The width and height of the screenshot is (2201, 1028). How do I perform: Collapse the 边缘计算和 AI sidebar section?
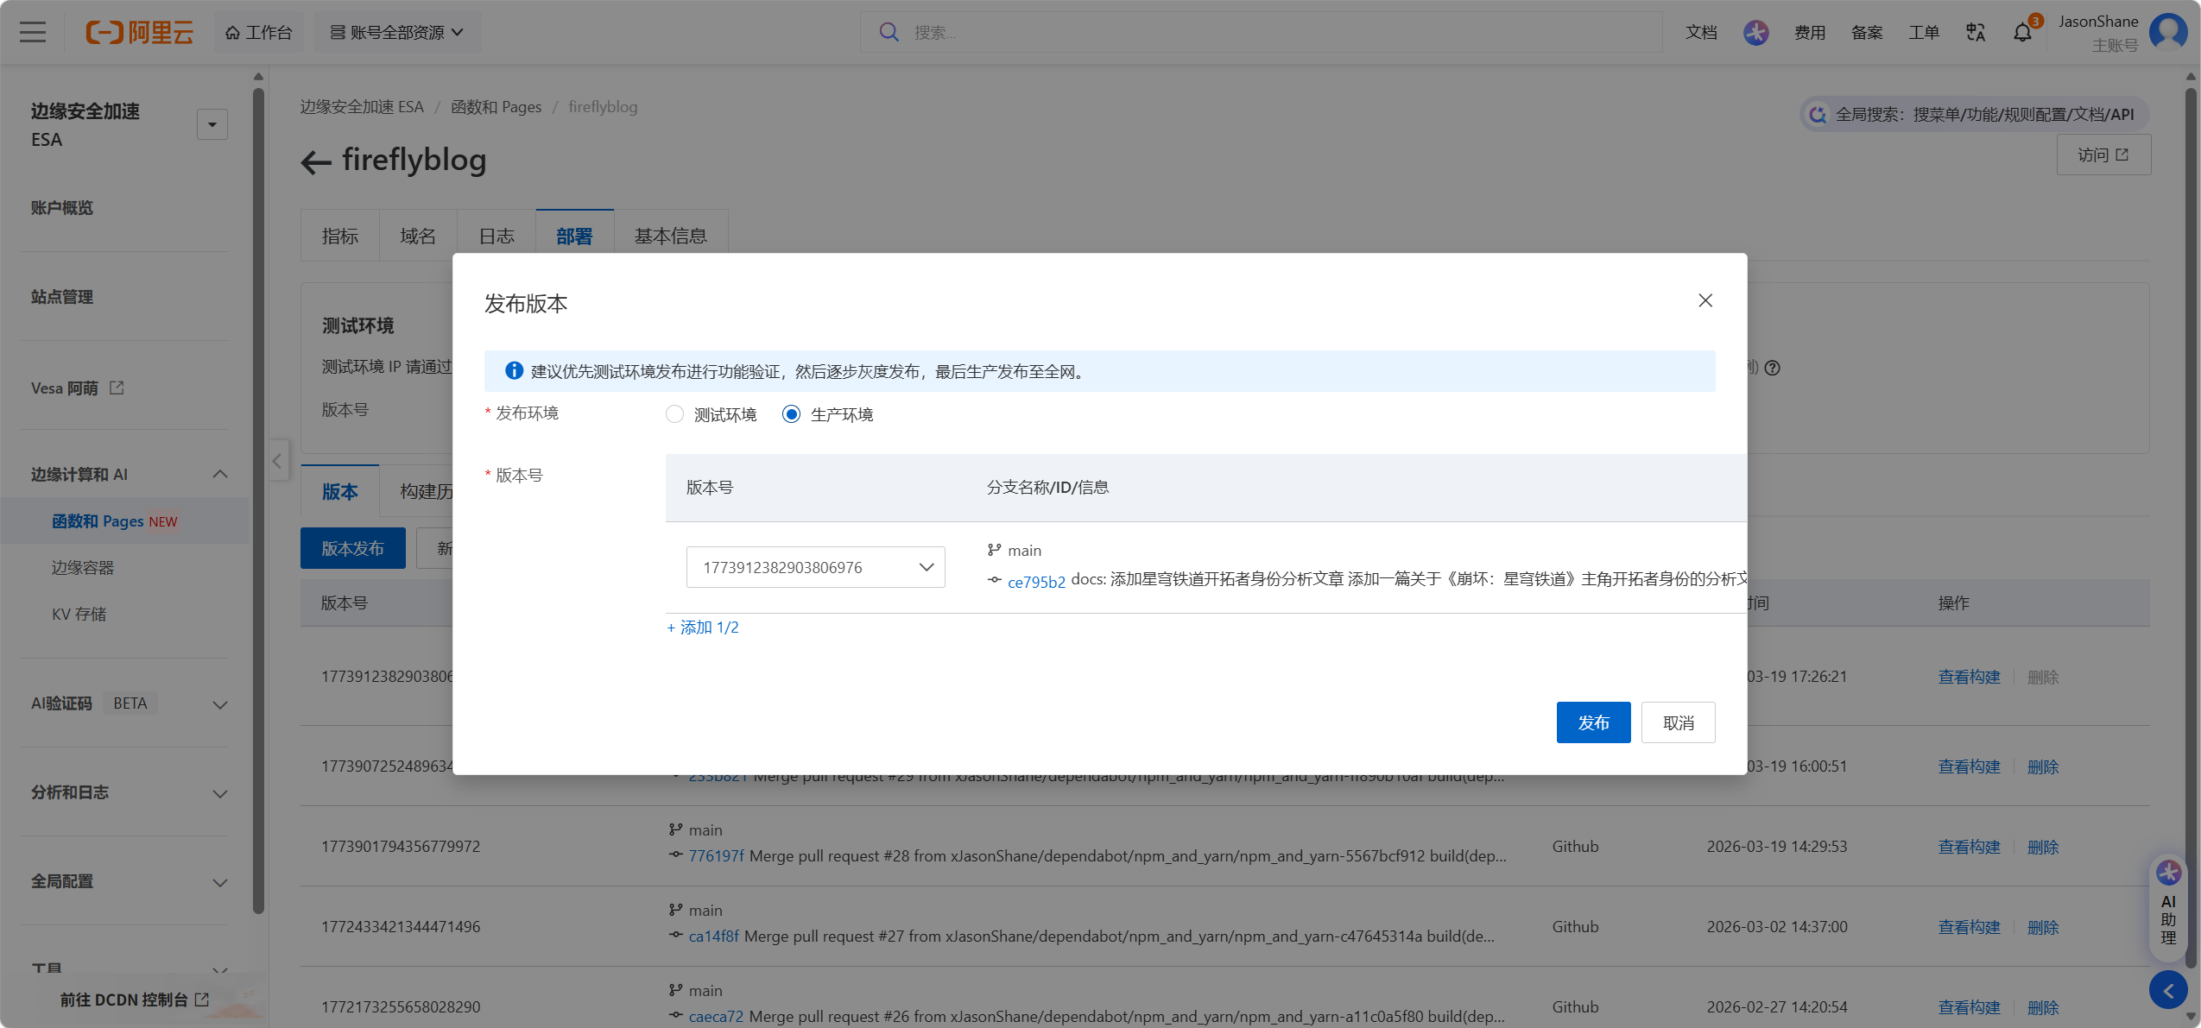pos(219,474)
